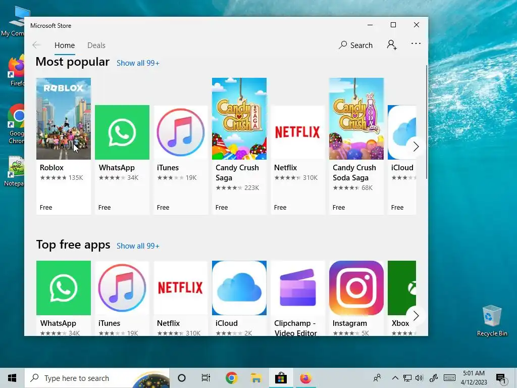
Task: Open iTunes icon in Top free apps
Action: pos(122,288)
